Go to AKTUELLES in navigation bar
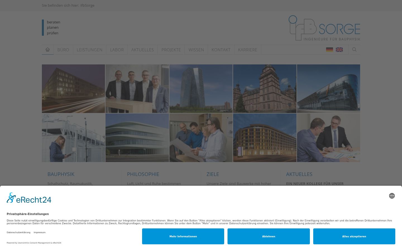The width and height of the screenshot is (402, 251). 143,50
